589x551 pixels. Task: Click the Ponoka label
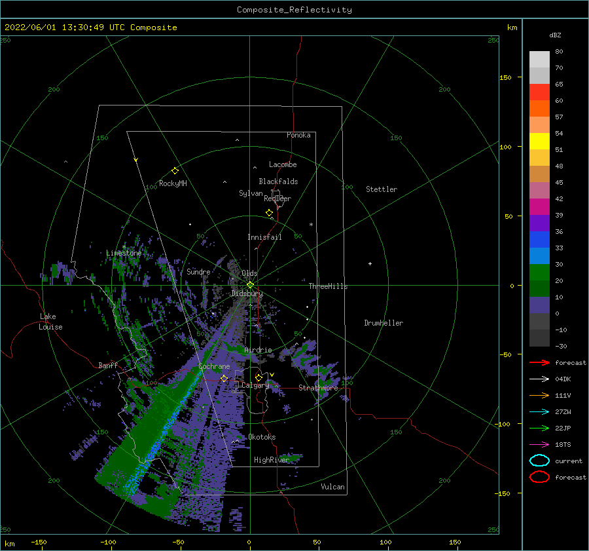point(298,135)
